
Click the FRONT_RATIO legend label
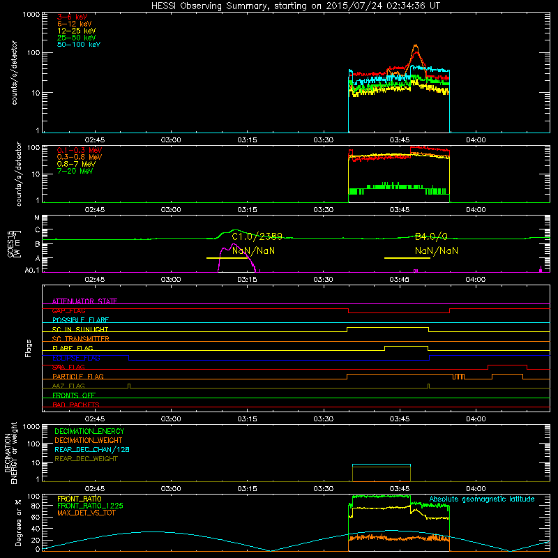click(x=80, y=499)
